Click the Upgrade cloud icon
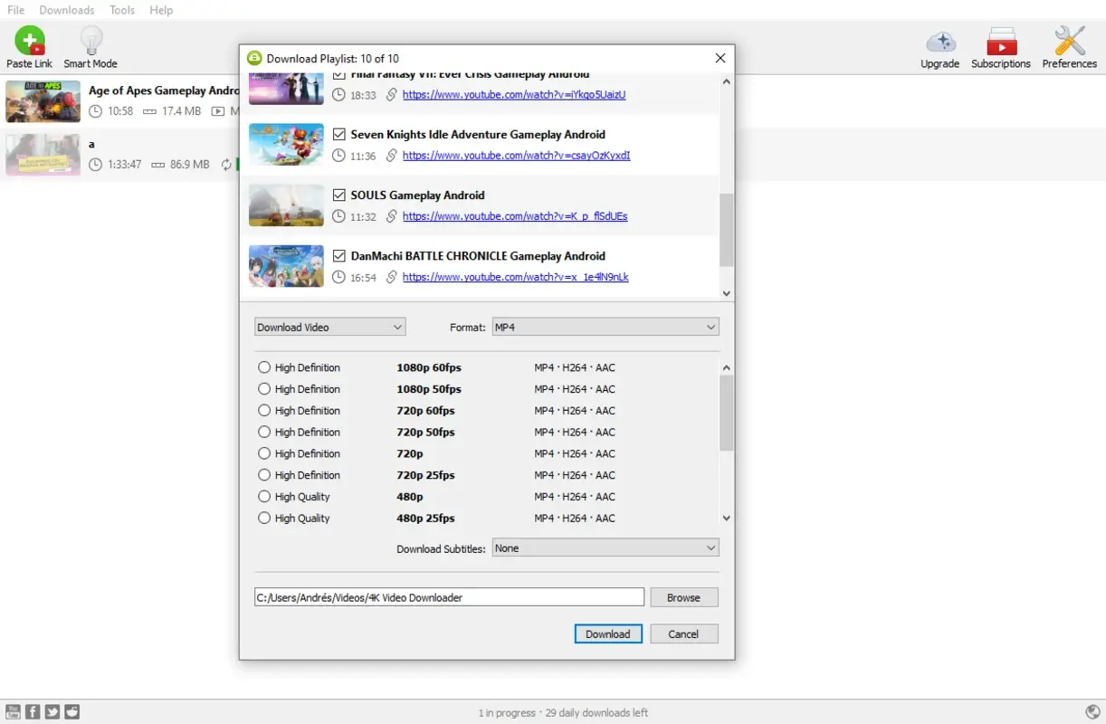Viewport: 1106px width, 724px height. point(939,41)
